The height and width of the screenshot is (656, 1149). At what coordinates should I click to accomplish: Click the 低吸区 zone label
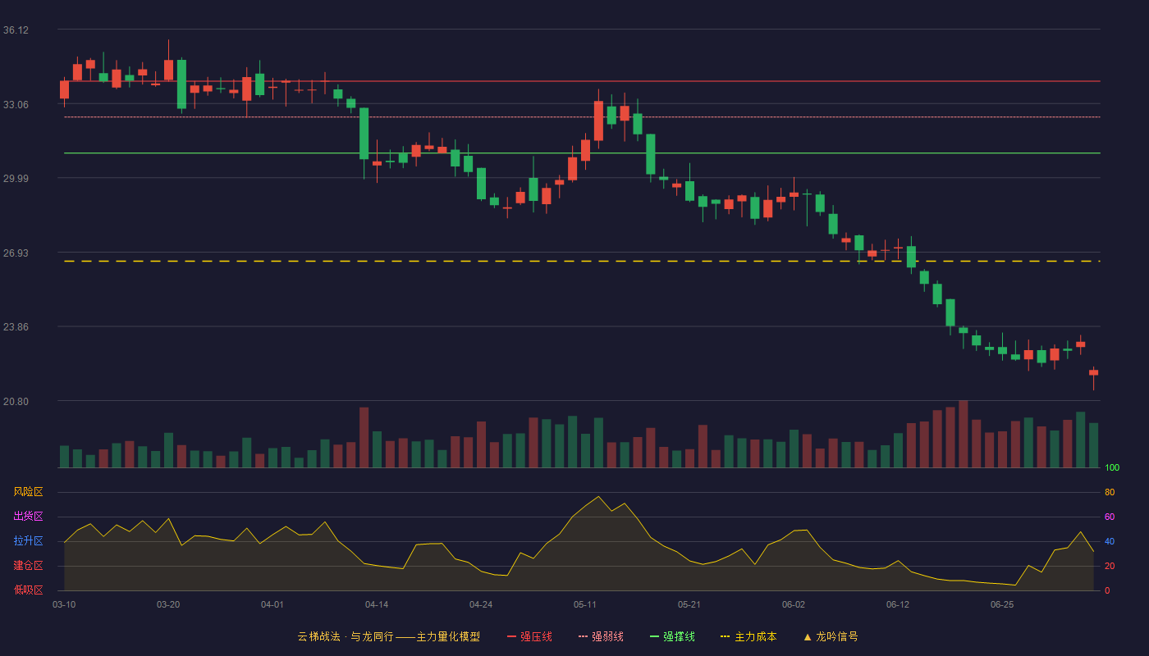(x=28, y=590)
